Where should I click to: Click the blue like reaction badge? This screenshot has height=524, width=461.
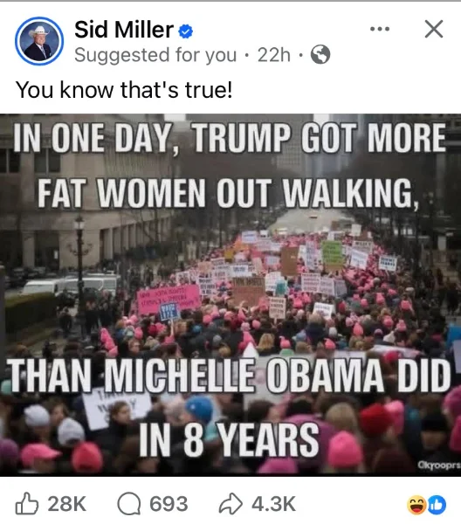(437, 505)
